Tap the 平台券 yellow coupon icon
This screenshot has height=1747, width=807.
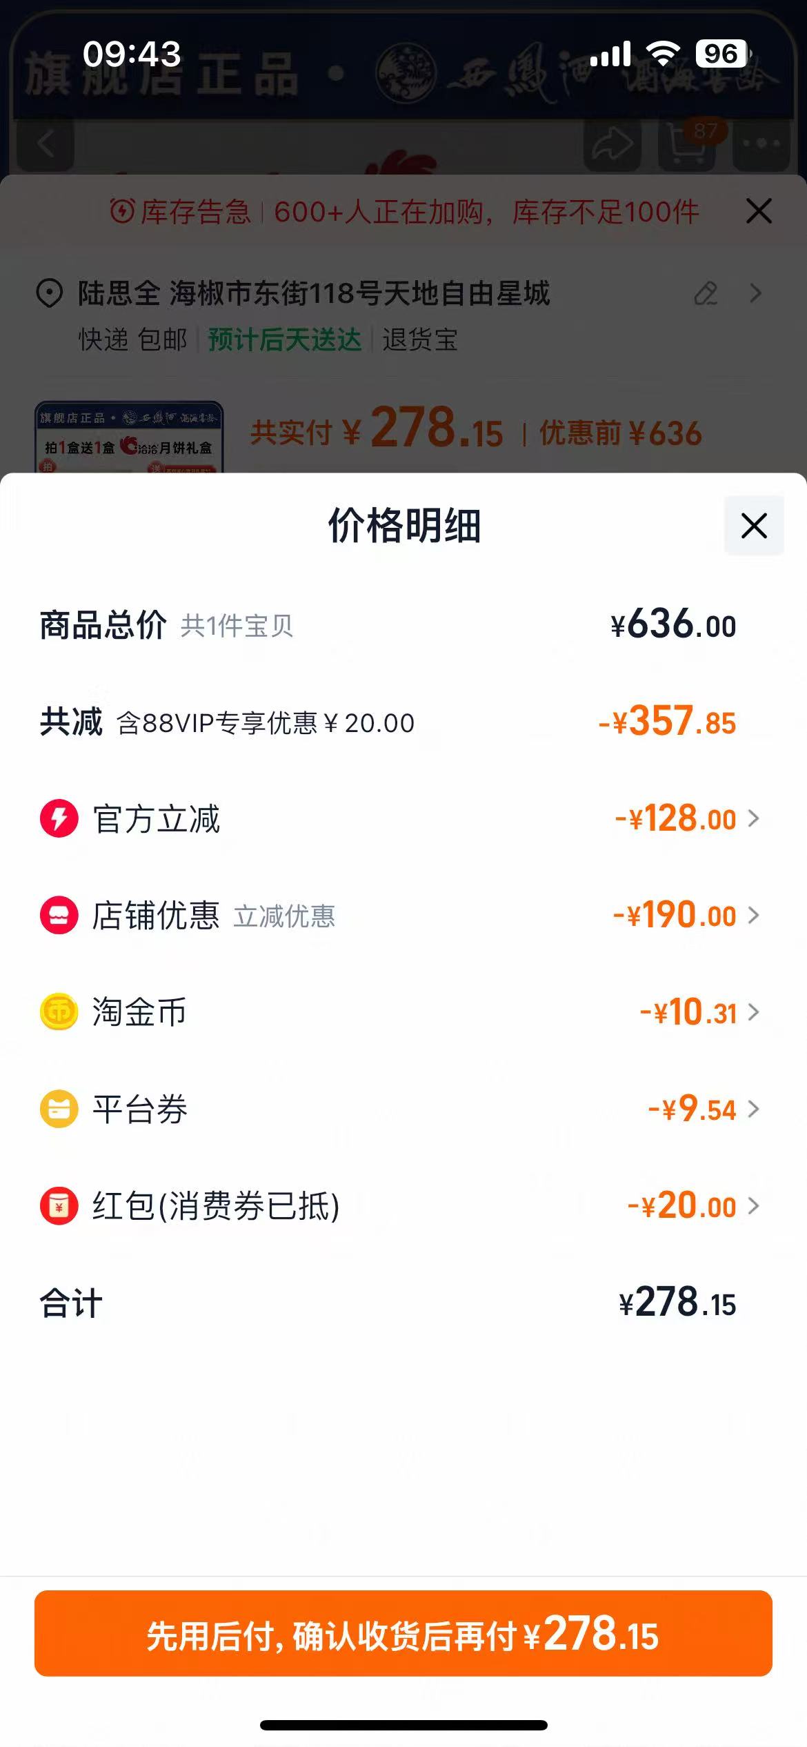coord(59,1109)
